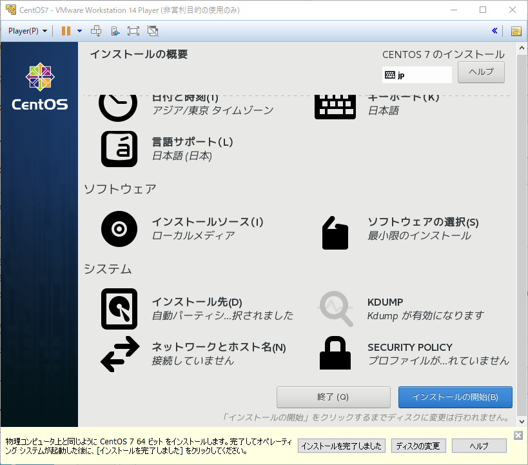
Task: Pause the virtual machine
Action: pyautogui.click(x=66, y=31)
